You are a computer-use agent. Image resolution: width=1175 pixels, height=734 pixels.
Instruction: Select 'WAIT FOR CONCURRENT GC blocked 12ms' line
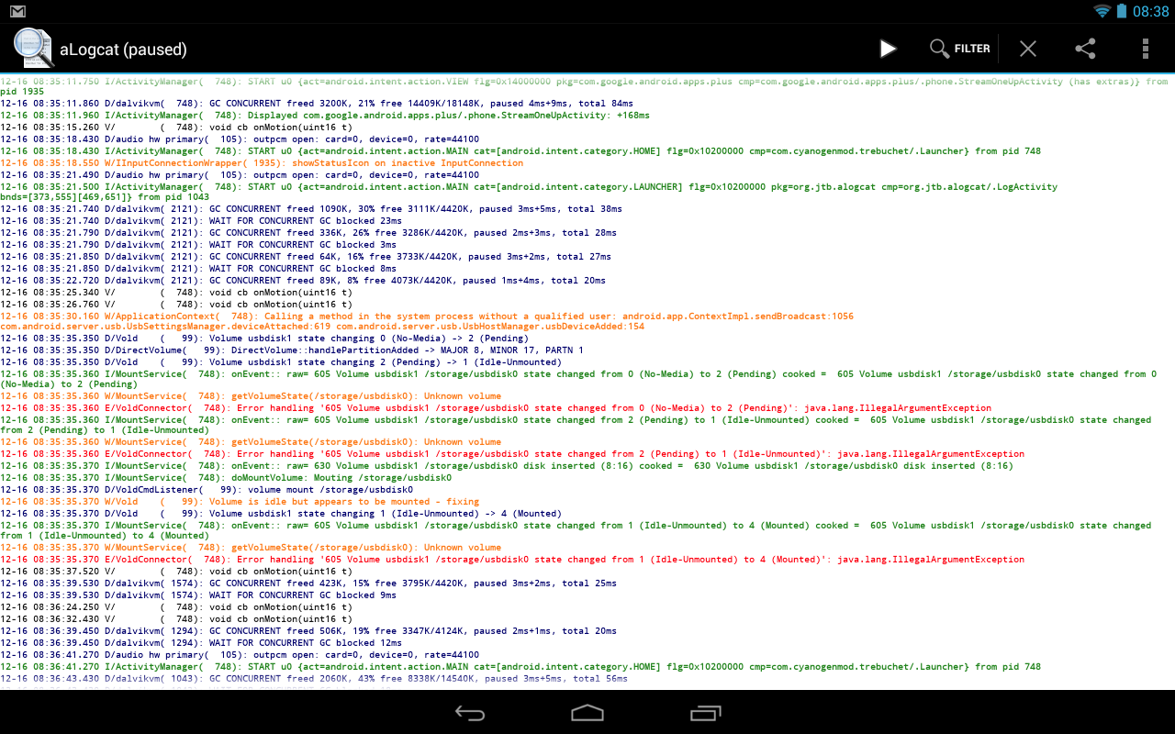click(201, 643)
